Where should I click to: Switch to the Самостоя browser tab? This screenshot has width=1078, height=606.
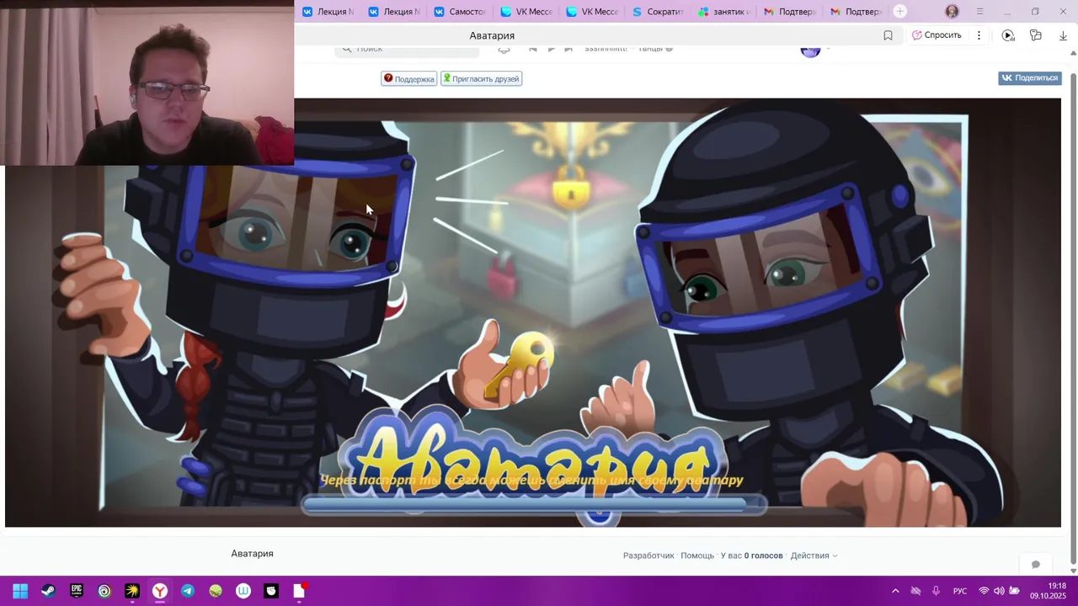[460, 12]
